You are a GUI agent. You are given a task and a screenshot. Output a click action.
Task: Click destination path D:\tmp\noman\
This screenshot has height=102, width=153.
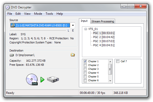25,55
